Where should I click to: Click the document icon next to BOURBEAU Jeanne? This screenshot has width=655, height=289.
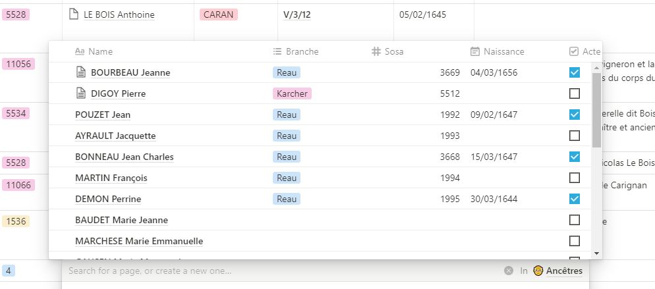click(80, 72)
